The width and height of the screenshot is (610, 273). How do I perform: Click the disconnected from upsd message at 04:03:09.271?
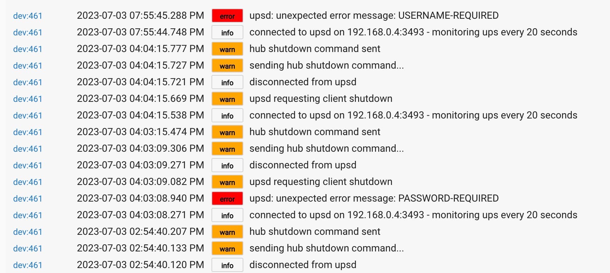pyautogui.click(x=303, y=165)
